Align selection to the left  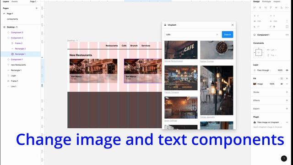pos(255,7)
